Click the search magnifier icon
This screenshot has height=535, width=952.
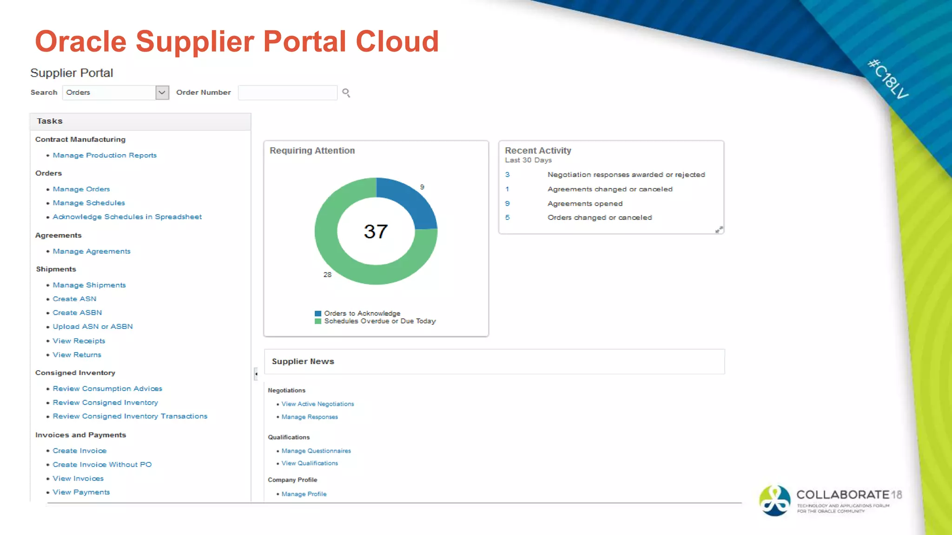(x=346, y=93)
